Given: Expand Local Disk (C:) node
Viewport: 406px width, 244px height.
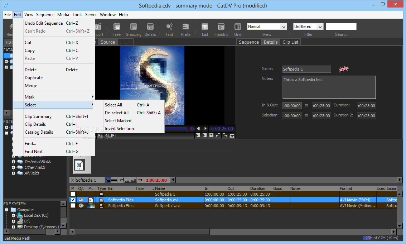Looking at the screenshot, I should pos(14,215).
